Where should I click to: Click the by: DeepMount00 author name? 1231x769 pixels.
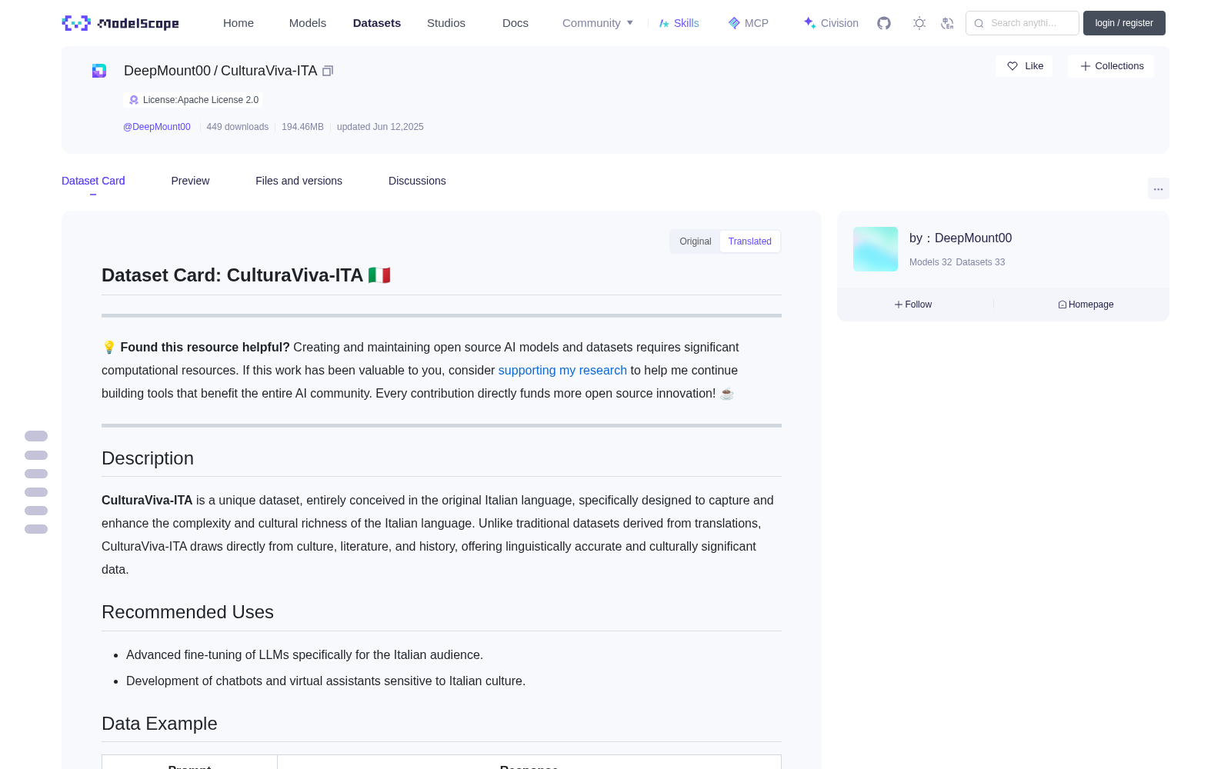click(x=960, y=238)
